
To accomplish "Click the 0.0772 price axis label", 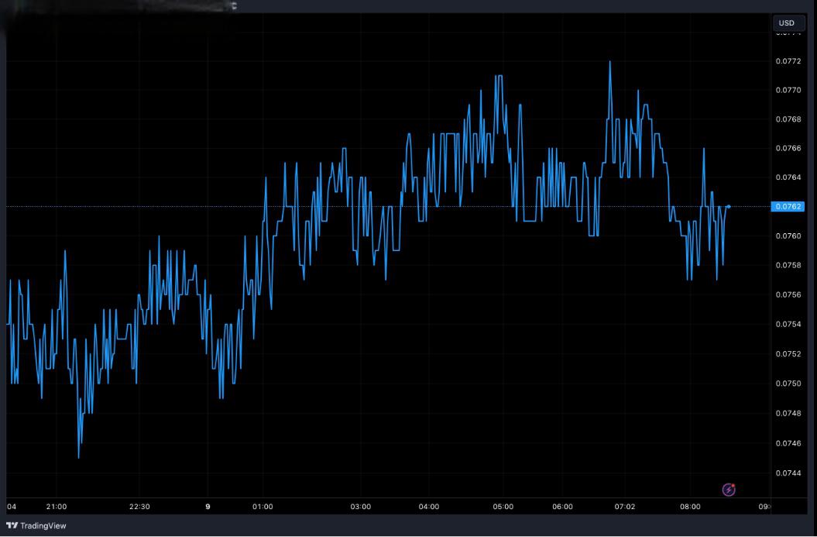I will click(x=787, y=60).
